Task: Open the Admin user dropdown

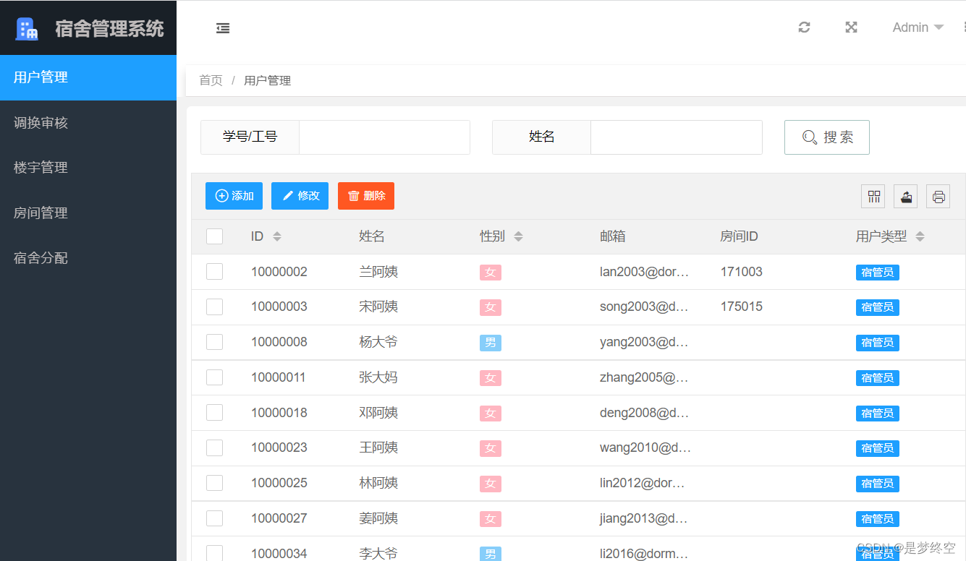Action: pos(918,27)
